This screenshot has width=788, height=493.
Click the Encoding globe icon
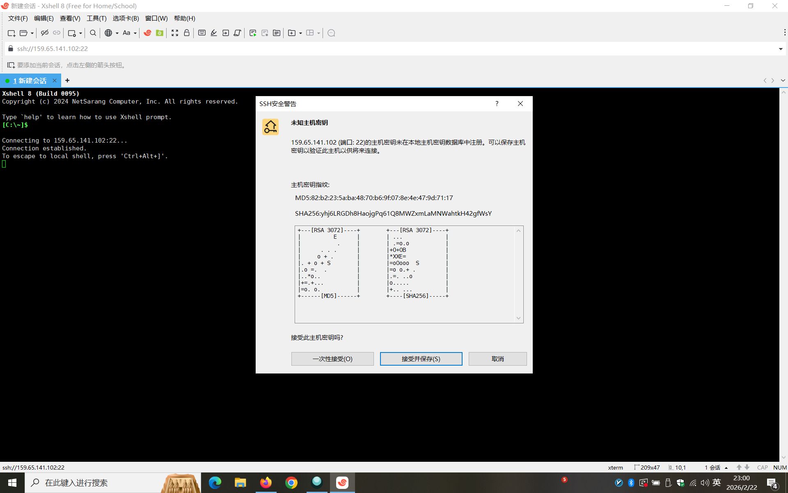108,33
